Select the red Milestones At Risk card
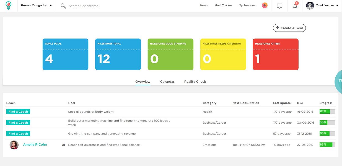The height and width of the screenshot is (166, 342). coord(276,54)
